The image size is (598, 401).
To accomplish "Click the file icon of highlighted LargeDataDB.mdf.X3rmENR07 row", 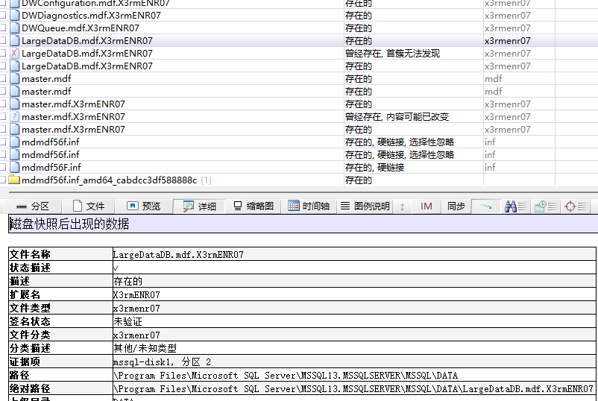I will tap(14, 40).
